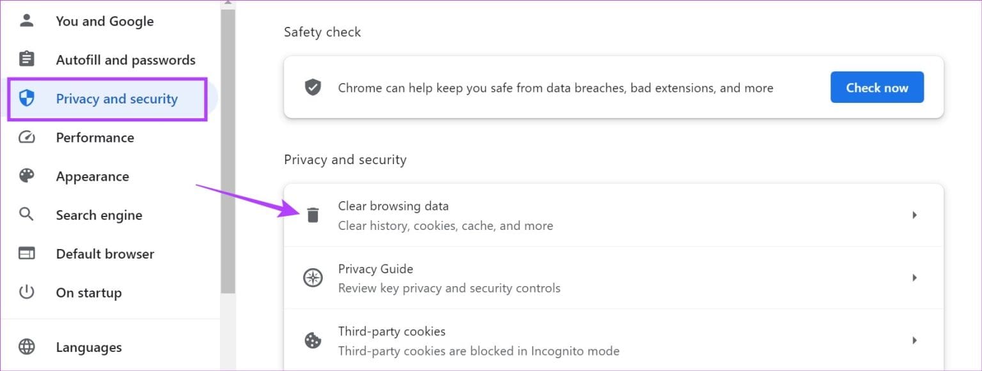
Task: Click the Privacy Guide compass icon
Action: coord(313,278)
